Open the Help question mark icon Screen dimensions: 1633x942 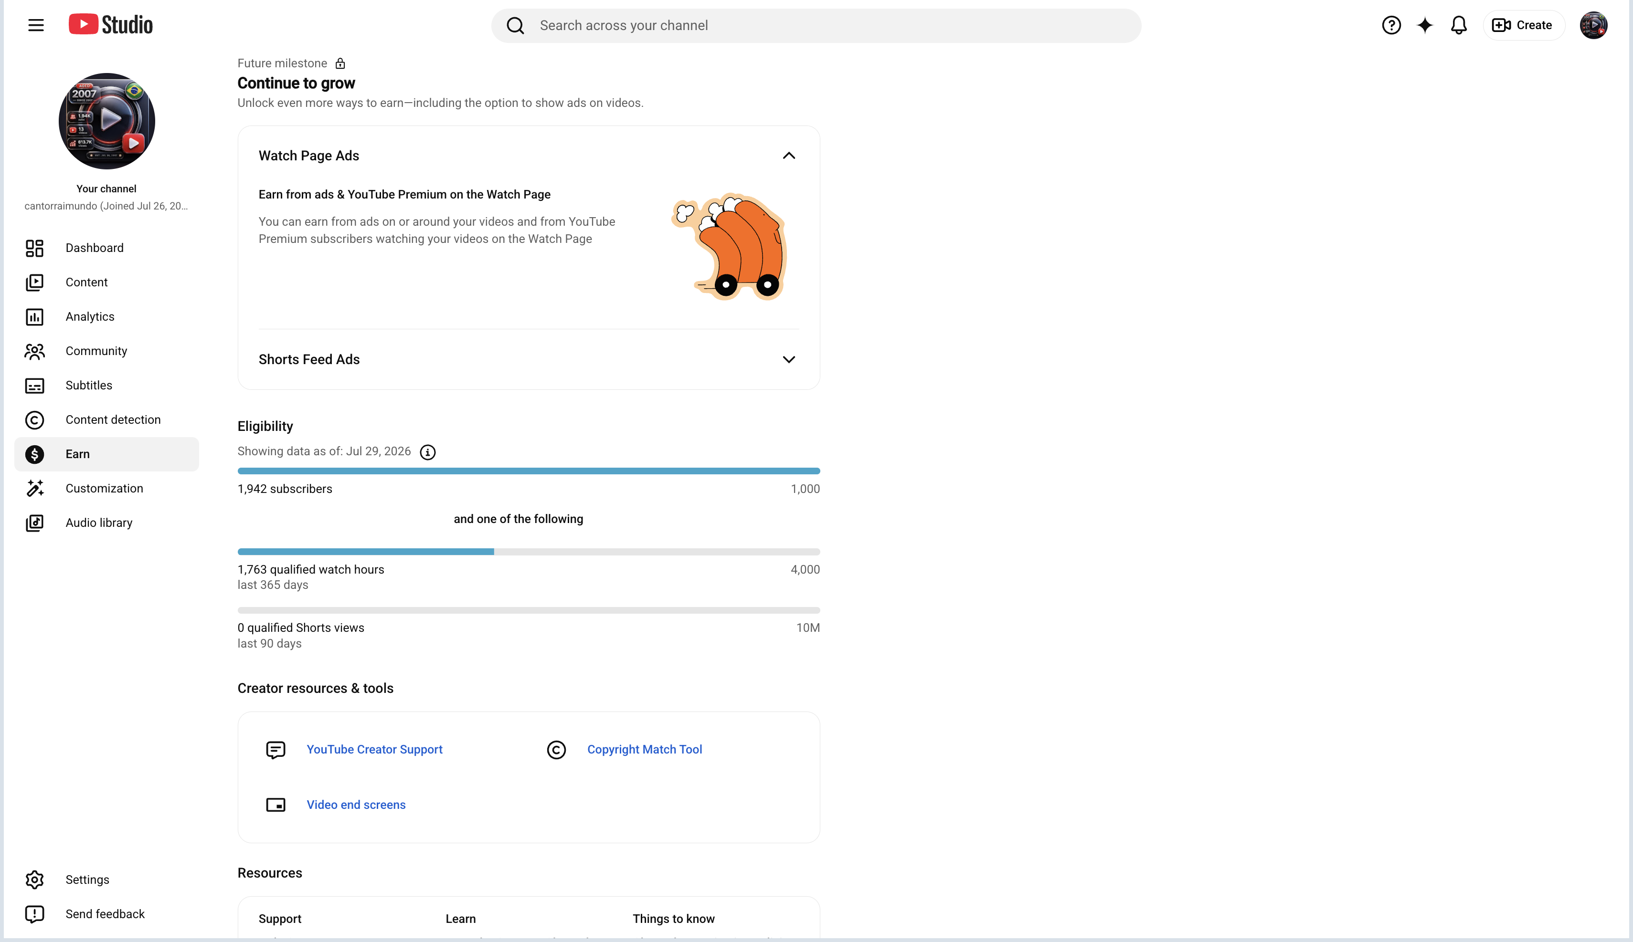(x=1391, y=25)
